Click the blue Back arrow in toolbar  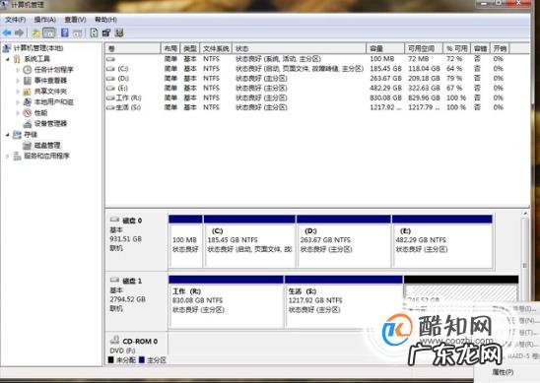pyautogui.click(x=7, y=33)
